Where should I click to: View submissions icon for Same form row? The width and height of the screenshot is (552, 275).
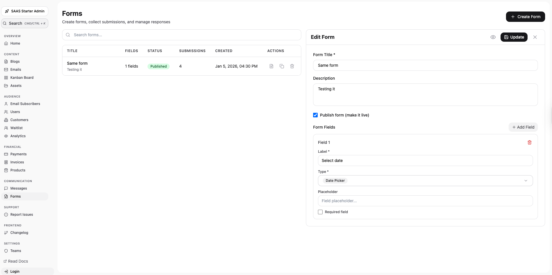click(271, 66)
